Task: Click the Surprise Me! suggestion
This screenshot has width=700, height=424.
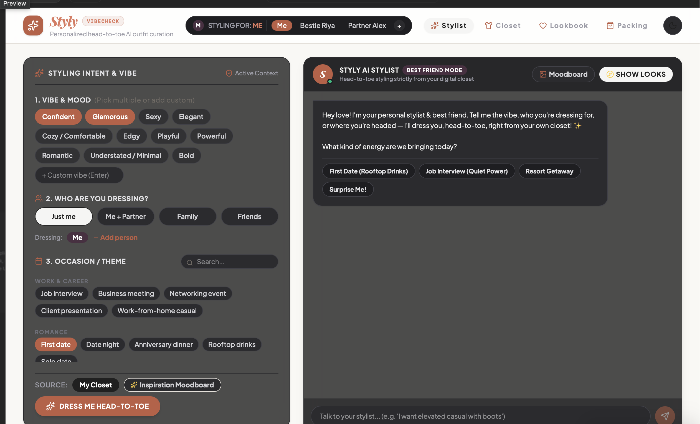Action: [348, 189]
